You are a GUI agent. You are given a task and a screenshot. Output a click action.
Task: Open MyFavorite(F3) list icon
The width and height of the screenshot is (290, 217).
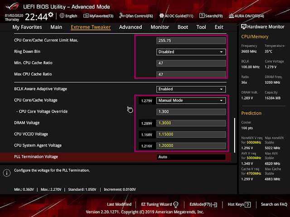tap(86, 16)
